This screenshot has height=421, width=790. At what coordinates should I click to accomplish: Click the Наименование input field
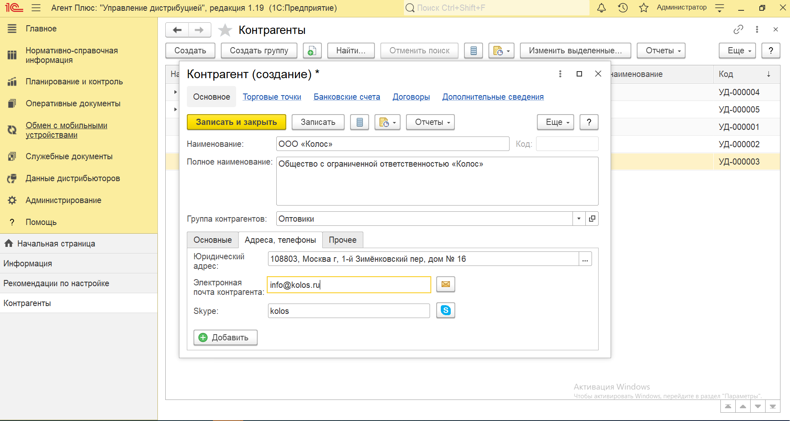[x=393, y=144]
